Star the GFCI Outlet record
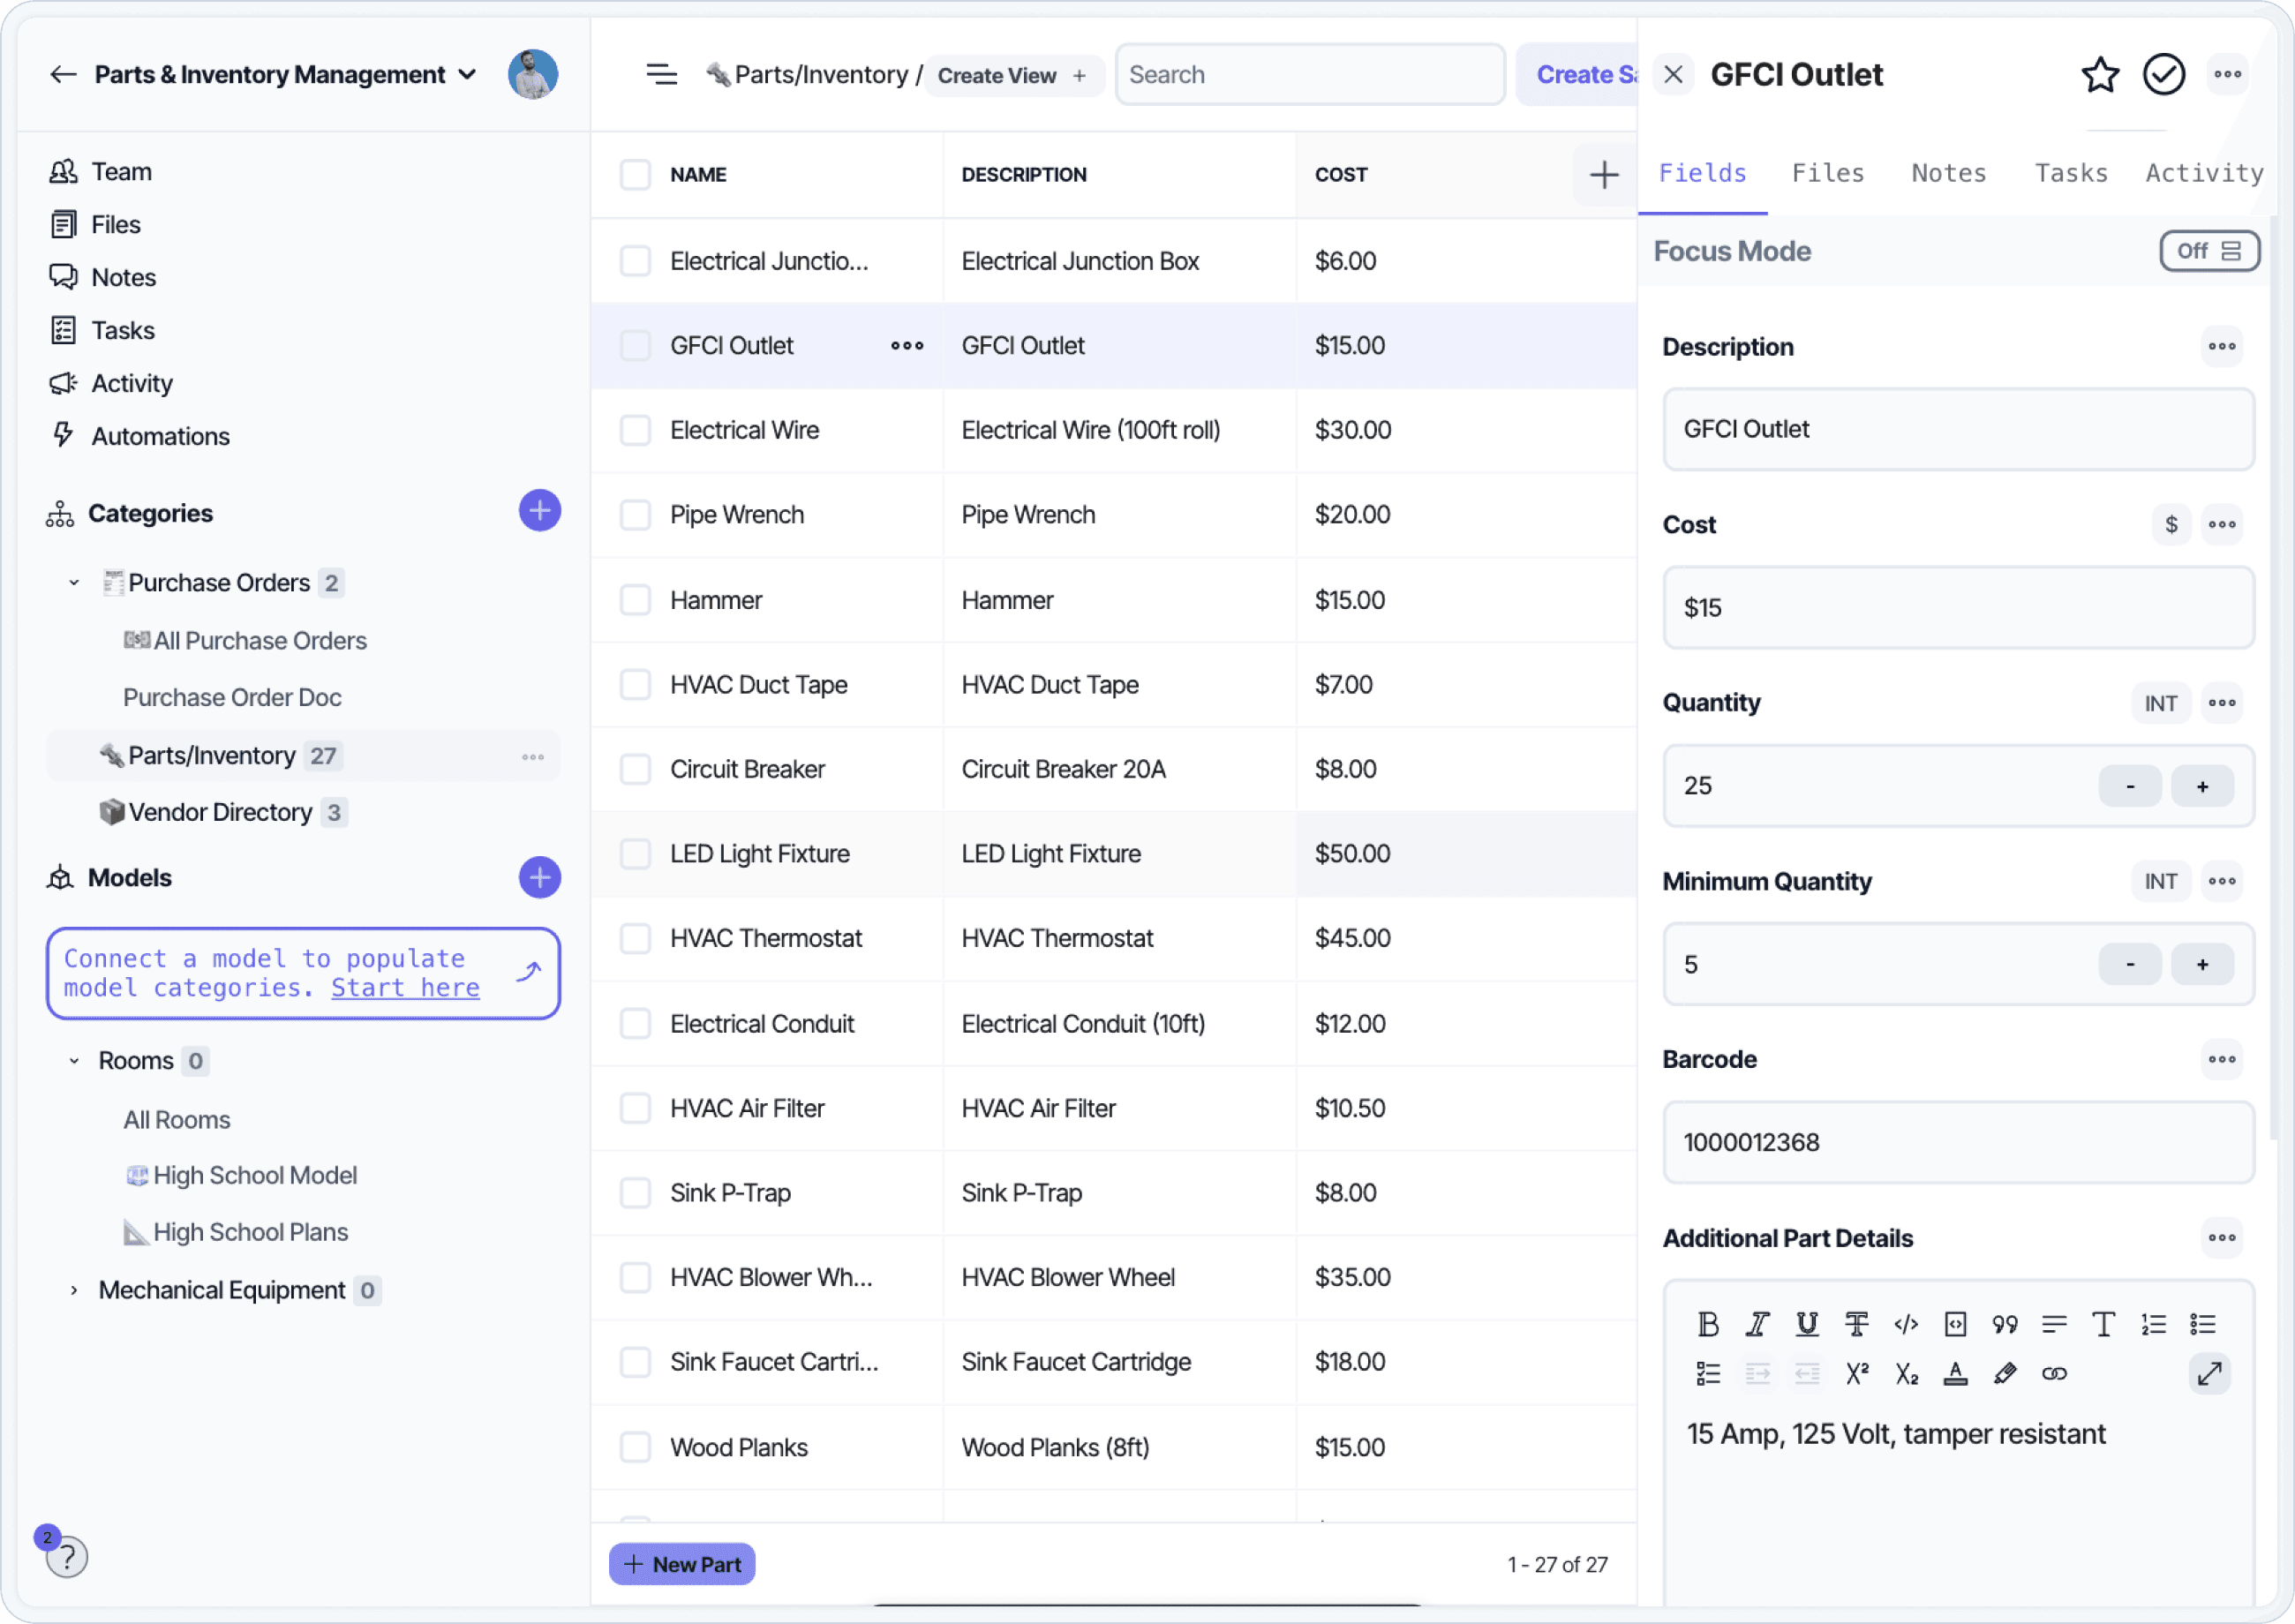The height and width of the screenshot is (1624, 2295). 2099,75
